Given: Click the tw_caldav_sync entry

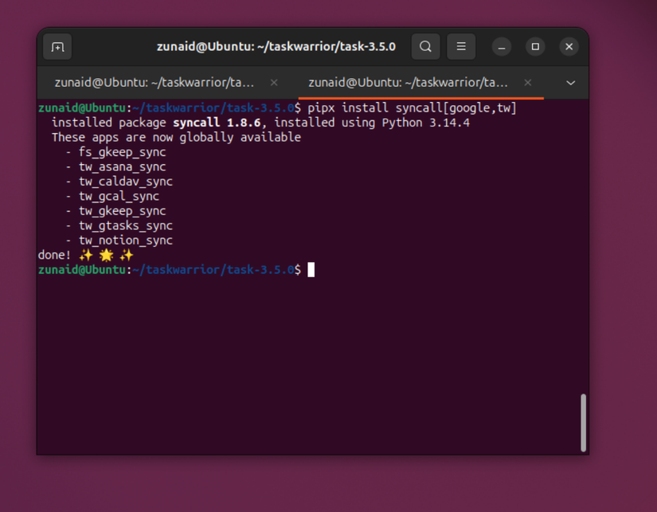Looking at the screenshot, I should pyautogui.click(x=126, y=182).
